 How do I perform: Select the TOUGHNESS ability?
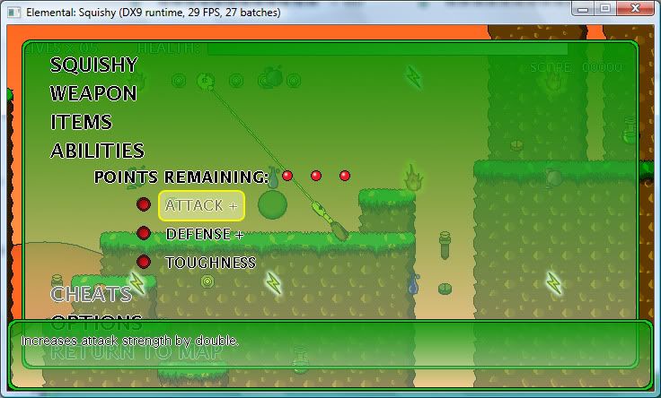click(x=210, y=263)
